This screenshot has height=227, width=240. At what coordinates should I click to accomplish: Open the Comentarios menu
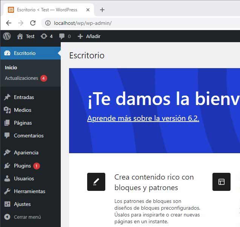(31, 136)
